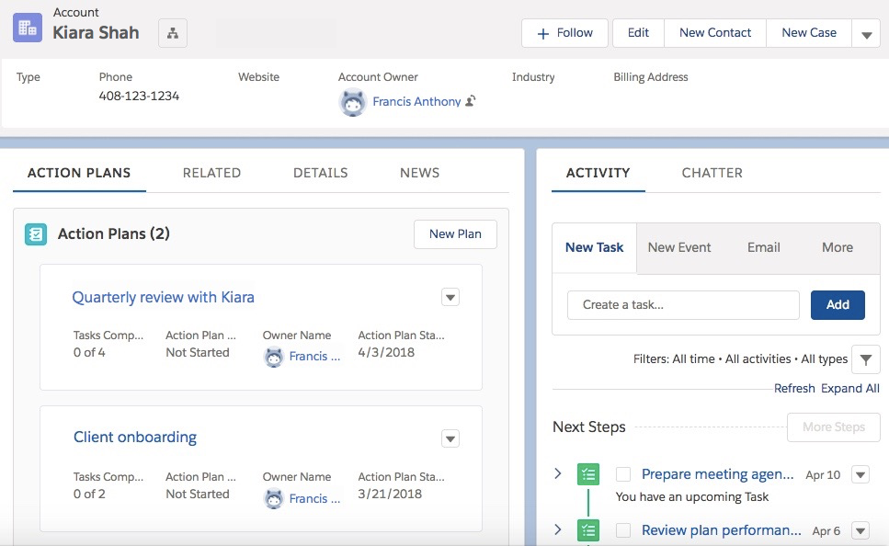Viewport: 889px width, 546px height.
Task: Click the Edit button
Action: click(x=638, y=33)
